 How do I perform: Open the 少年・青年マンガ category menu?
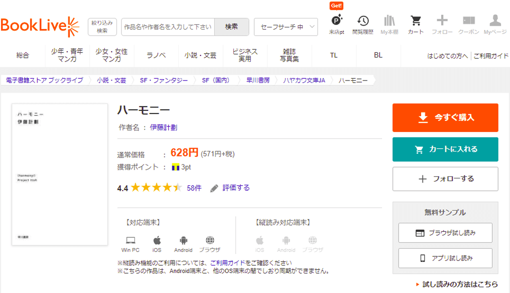(x=67, y=55)
